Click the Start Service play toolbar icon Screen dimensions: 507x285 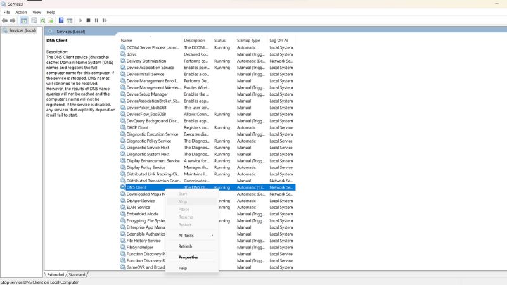(80, 20)
